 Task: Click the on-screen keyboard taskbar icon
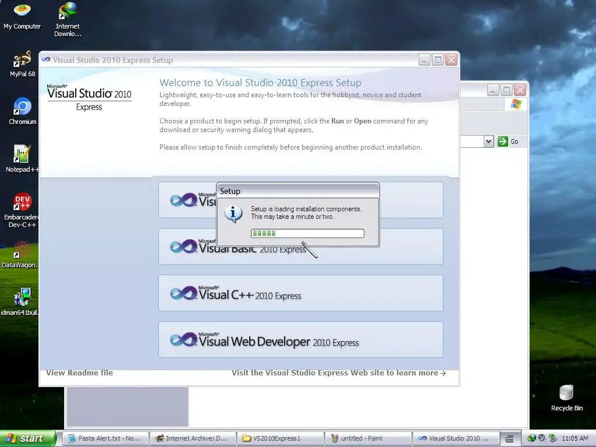510,439
